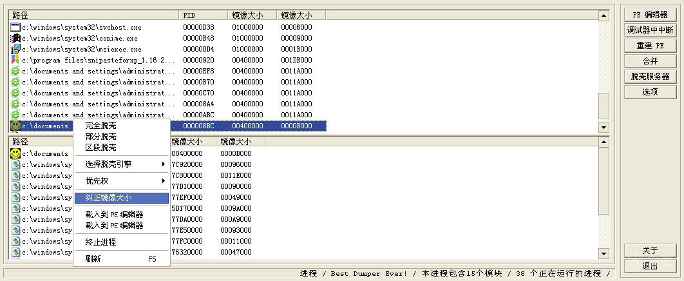Select the svchost.exe process icon
The width and height of the screenshot is (684, 281).
pos(15,27)
